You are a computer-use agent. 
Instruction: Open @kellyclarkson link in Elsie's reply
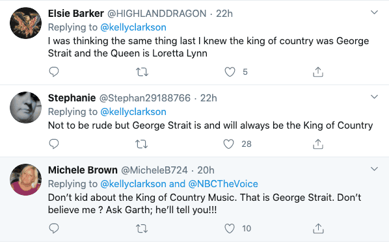point(133,27)
